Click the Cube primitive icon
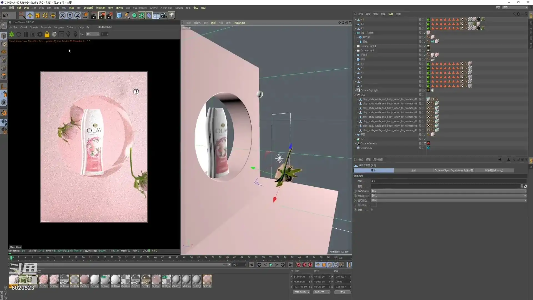 click(119, 15)
